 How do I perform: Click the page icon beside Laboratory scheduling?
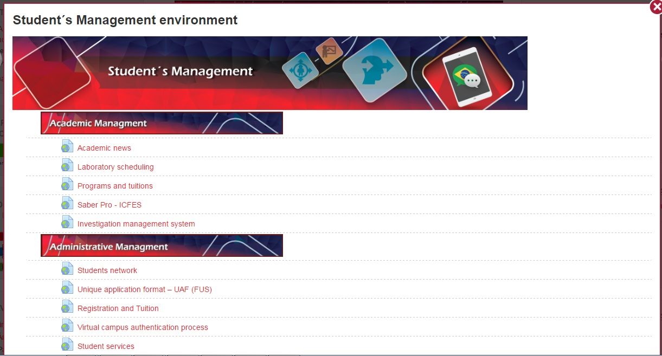[67, 165]
